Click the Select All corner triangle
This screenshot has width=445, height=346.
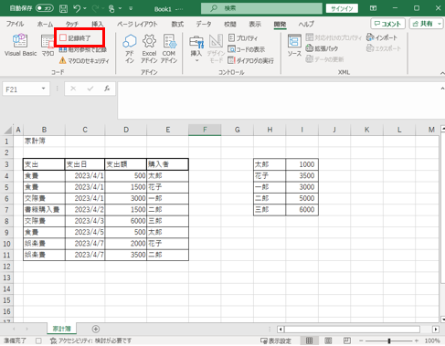tap(7, 131)
